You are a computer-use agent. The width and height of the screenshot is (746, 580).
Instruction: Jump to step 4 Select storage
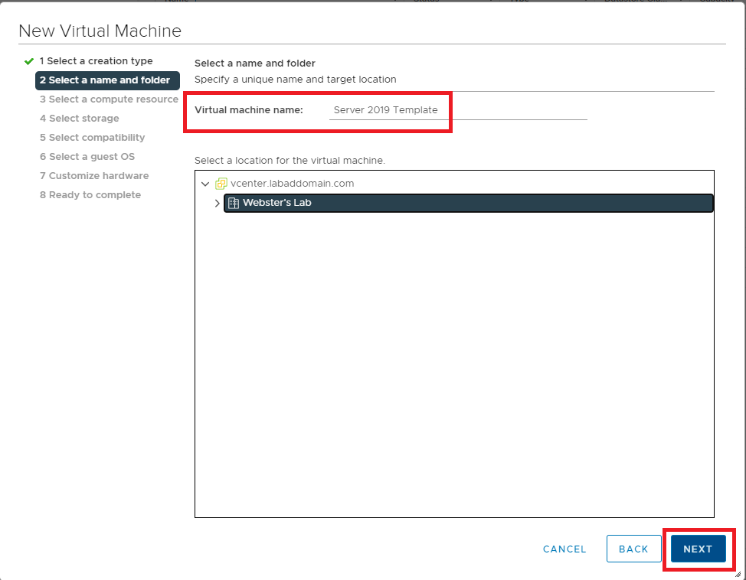click(x=79, y=119)
